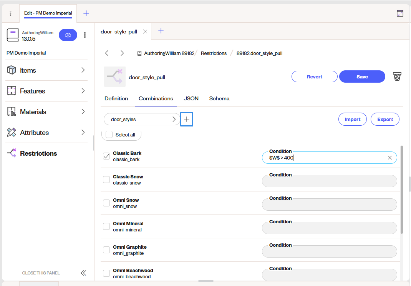This screenshot has height=286, width=411.
Task: Add a new workspace tab with the plus icon
Action: 86,13
